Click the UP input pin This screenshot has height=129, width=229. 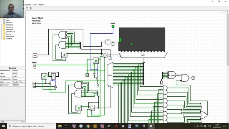34,83
